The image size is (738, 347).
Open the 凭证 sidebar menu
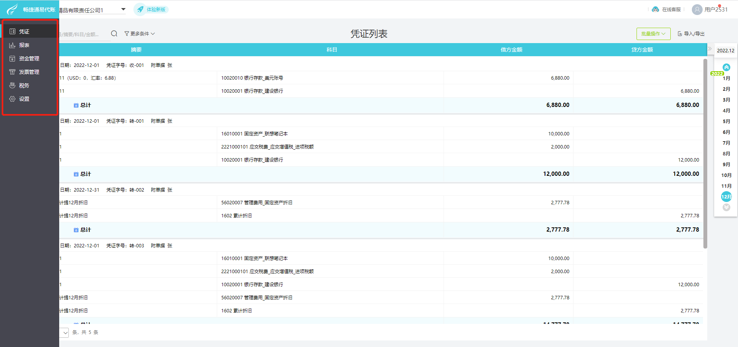(x=30, y=31)
